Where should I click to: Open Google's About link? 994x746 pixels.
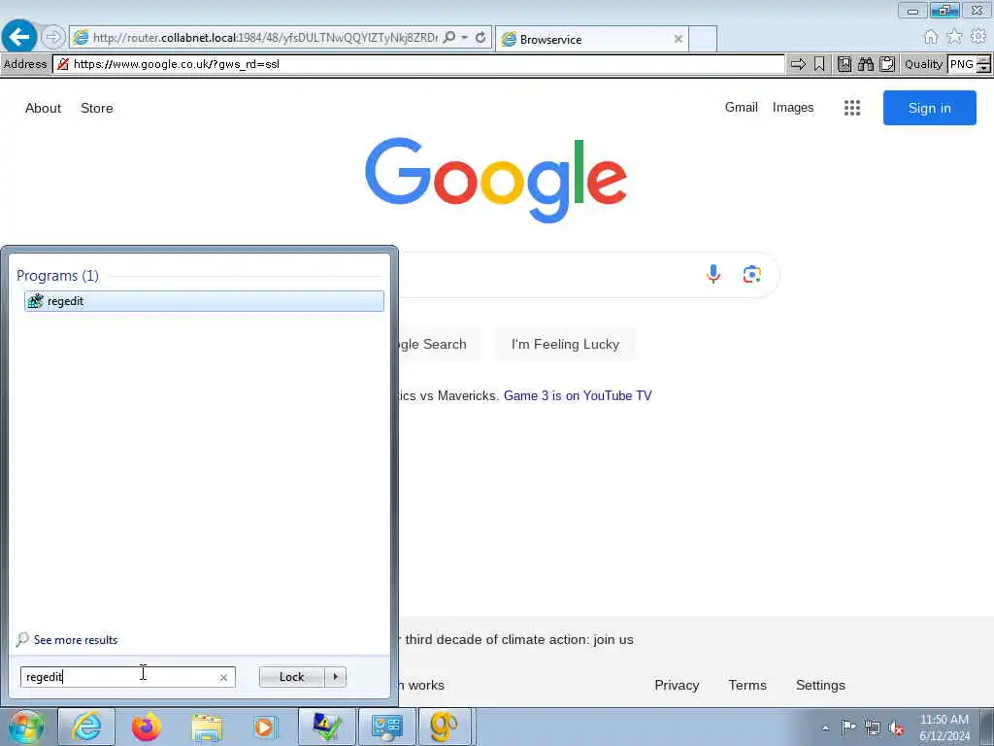pyautogui.click(x=43, y=108)
